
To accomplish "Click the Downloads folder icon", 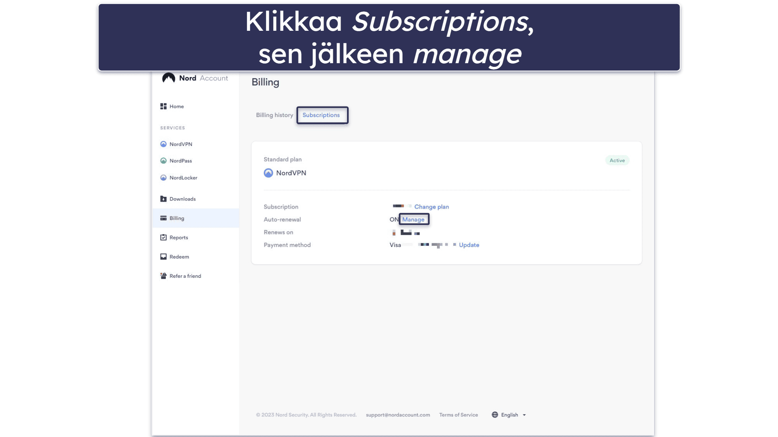I will [x=163, y=199].
